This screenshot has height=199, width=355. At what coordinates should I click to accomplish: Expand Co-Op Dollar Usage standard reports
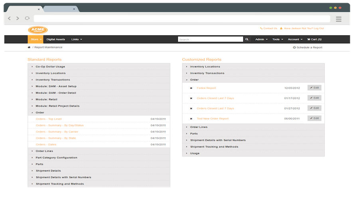pyautogui.click(x=99, y=66)
